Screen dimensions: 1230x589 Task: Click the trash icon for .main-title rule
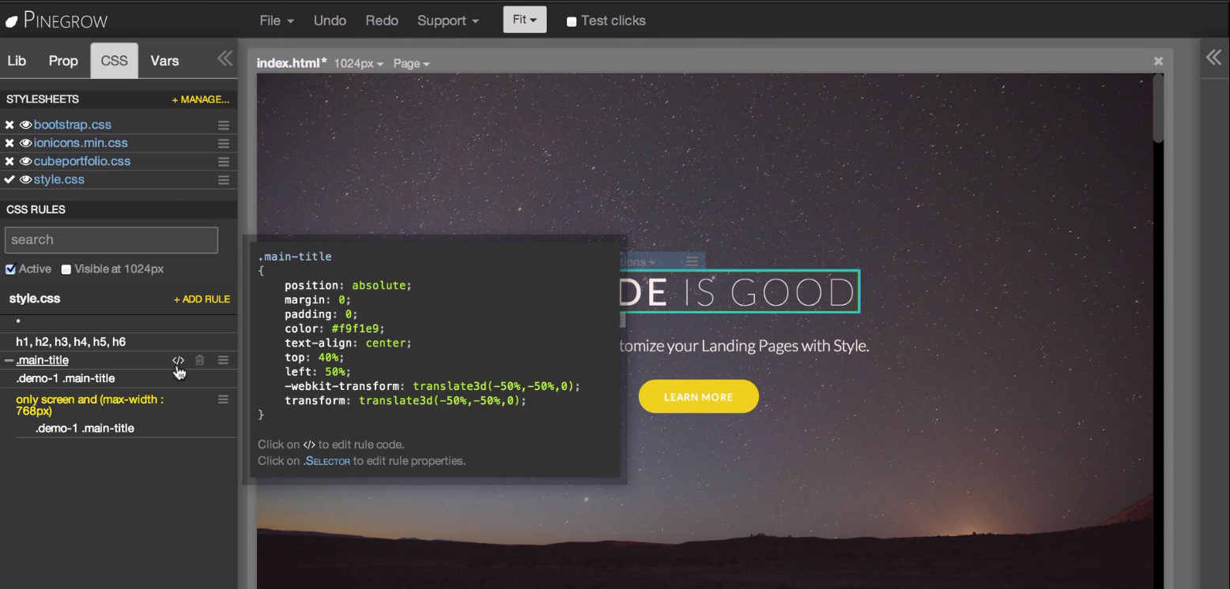(200, 360)
